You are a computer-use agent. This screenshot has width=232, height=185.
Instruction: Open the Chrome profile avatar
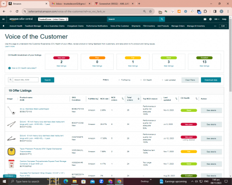tap(221, 12)
